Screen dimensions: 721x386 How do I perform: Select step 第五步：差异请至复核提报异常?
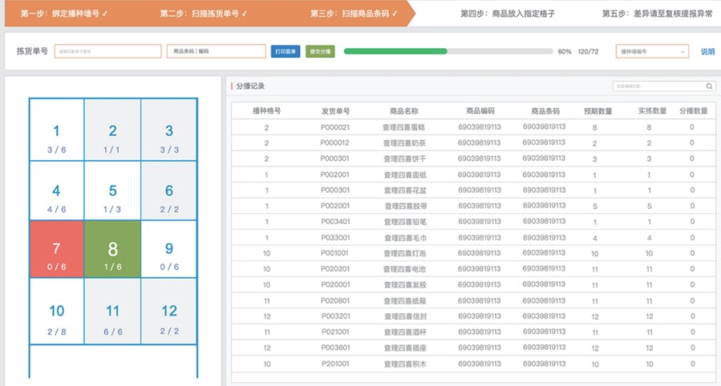(x=657, y=14)
